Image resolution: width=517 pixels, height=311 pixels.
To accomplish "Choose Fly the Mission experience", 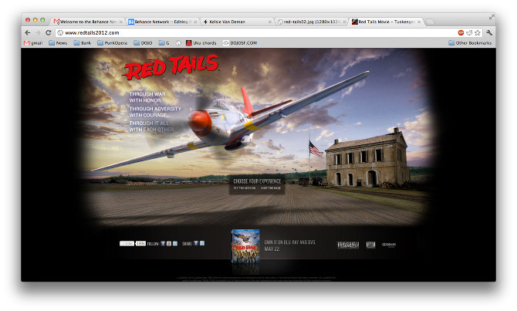I will click(x=245, y=188).
